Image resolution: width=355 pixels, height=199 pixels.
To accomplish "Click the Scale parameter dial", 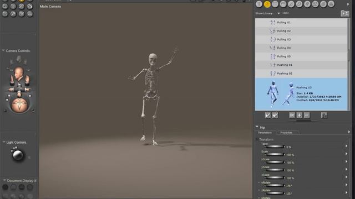I will click(274, 155).
